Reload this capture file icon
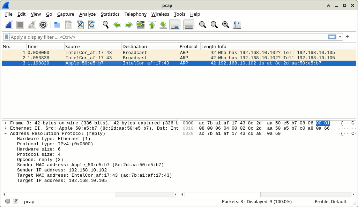 pos(91,25)
